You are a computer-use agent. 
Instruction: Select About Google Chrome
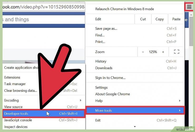(135, 94)
